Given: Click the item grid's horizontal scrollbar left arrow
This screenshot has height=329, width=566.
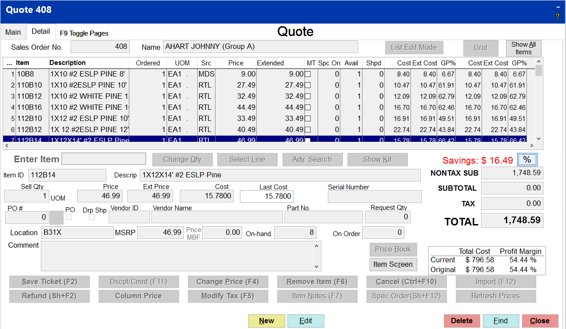Looking at the screenshot, I should click(x=6, y=145).
